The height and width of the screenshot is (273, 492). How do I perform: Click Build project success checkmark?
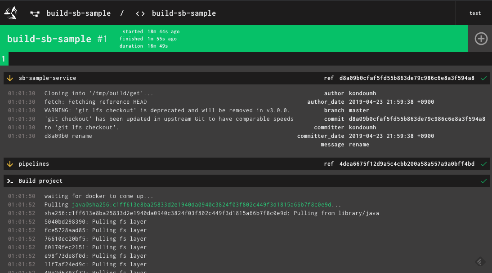pos(484,181)
